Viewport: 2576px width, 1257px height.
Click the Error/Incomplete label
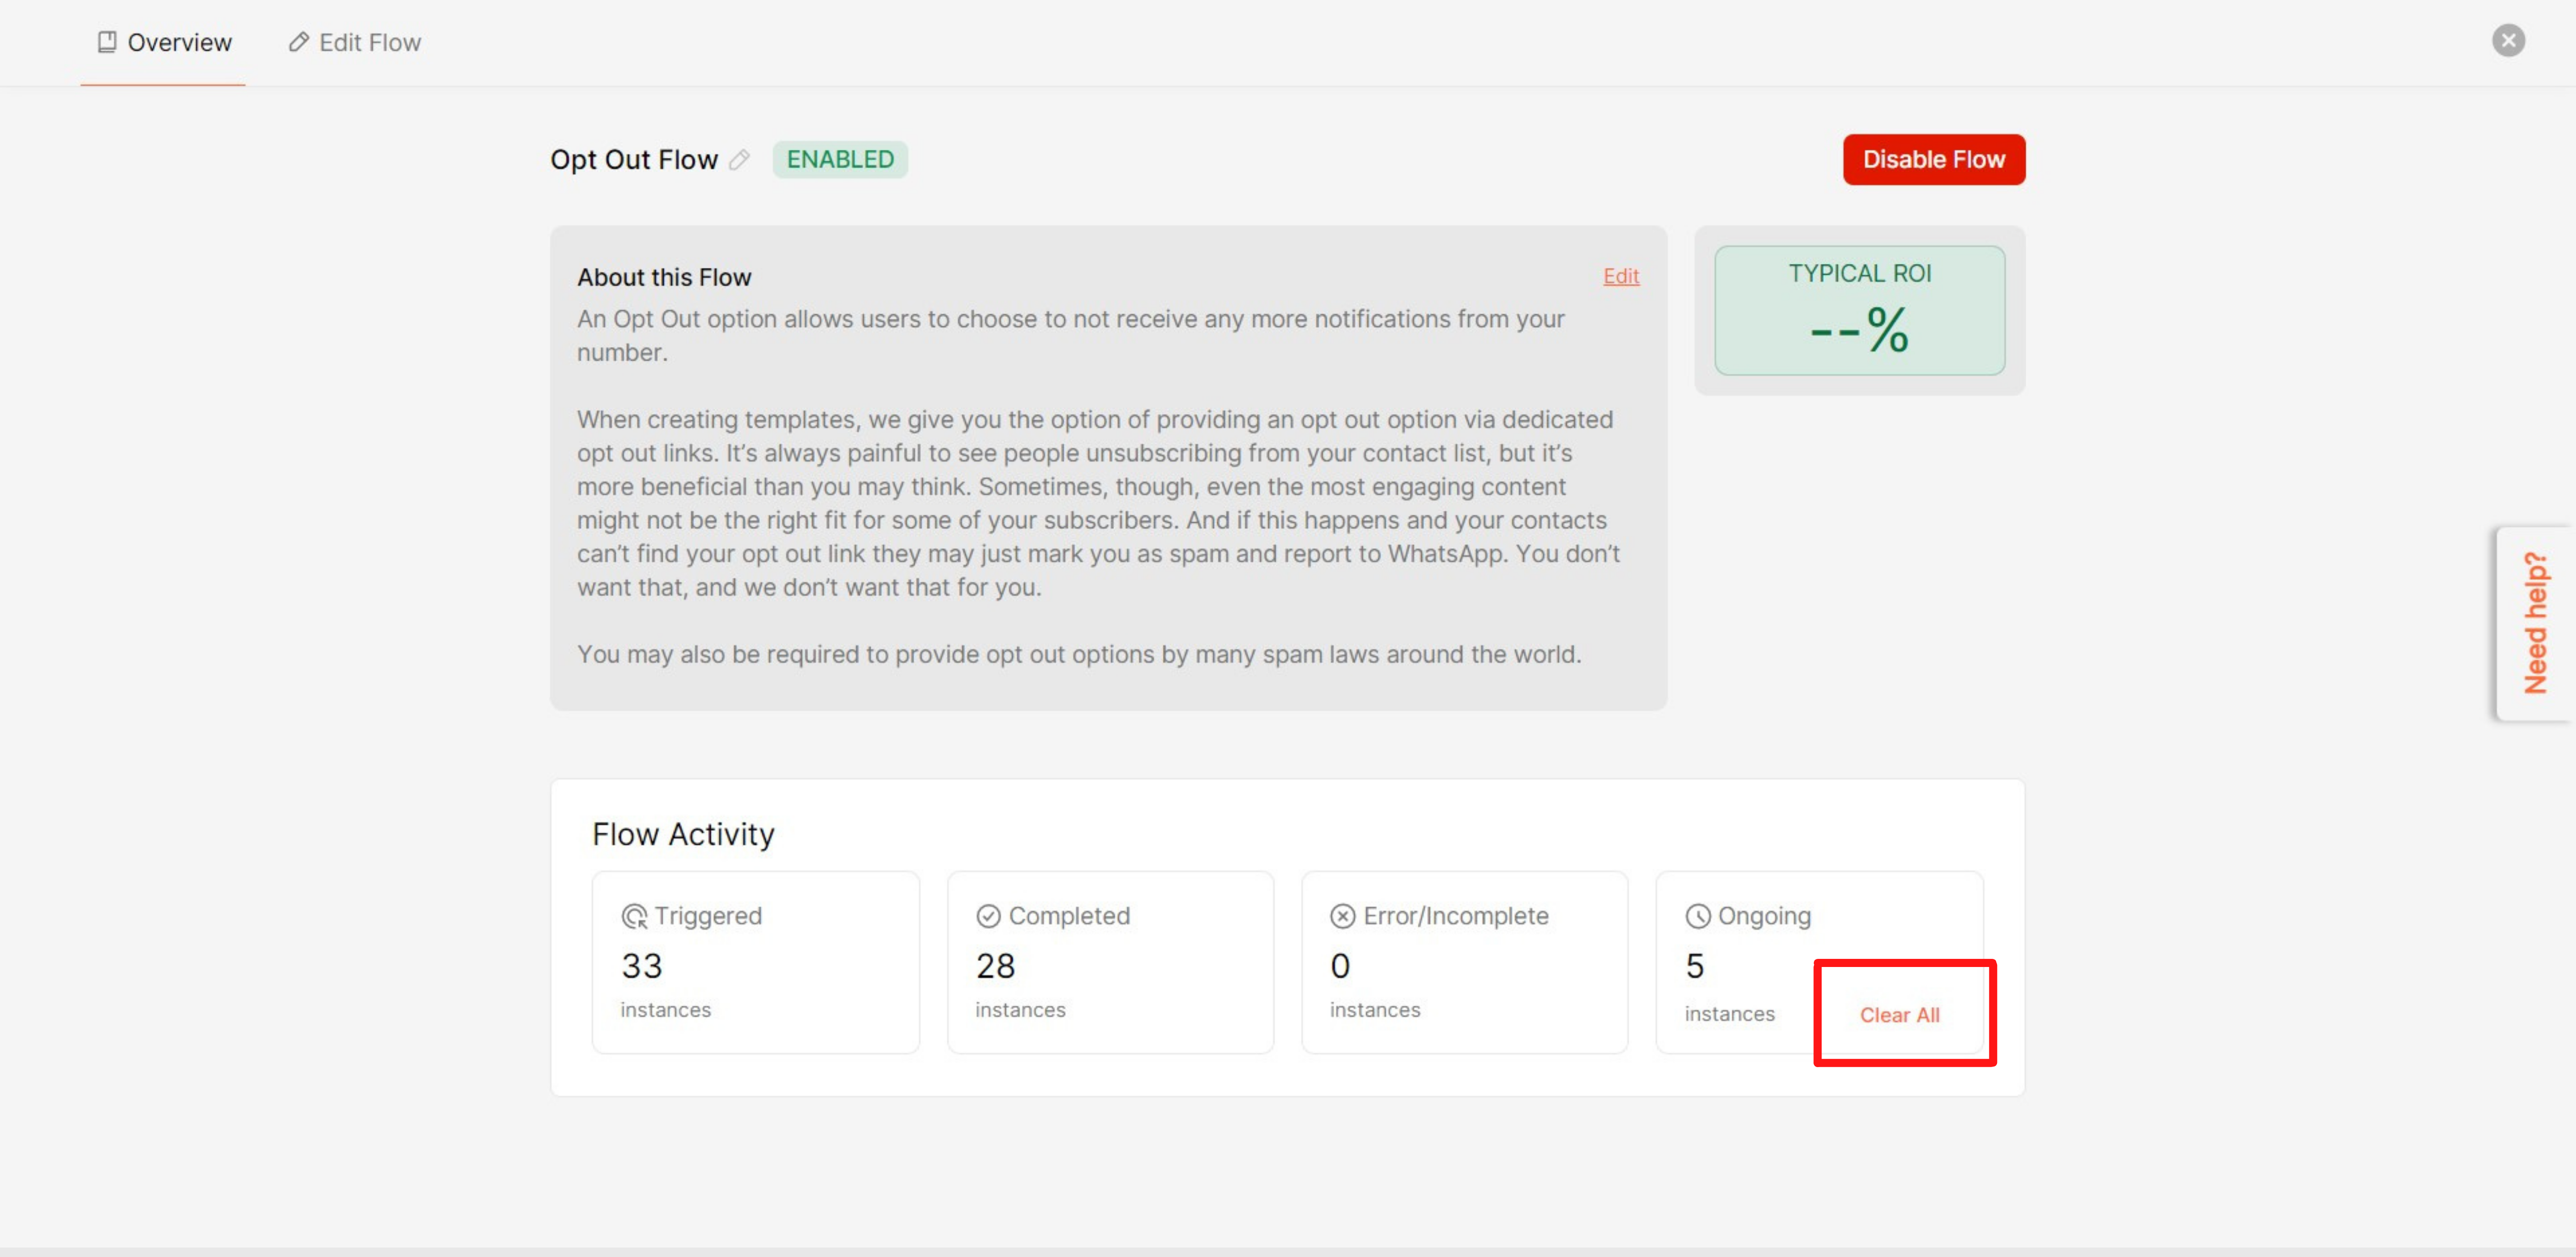coord(1456,916)
